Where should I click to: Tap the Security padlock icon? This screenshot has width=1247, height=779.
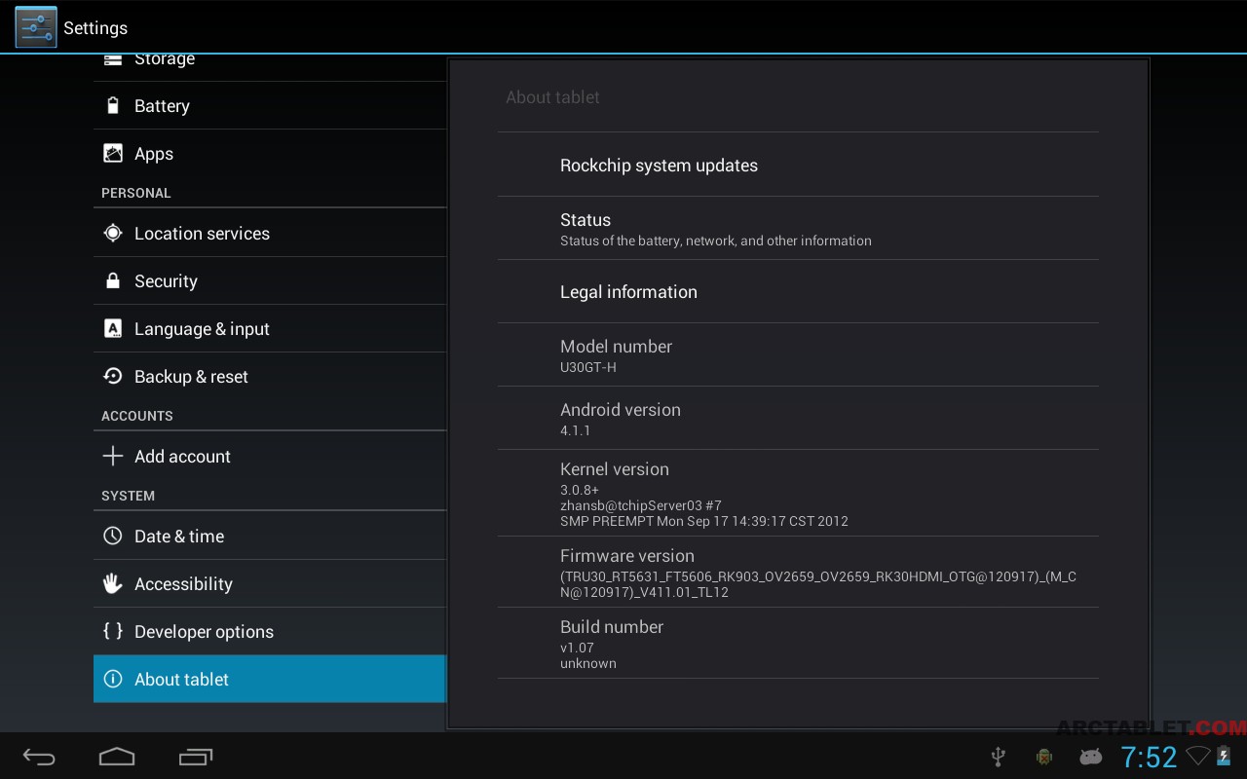tap(113, 280)
